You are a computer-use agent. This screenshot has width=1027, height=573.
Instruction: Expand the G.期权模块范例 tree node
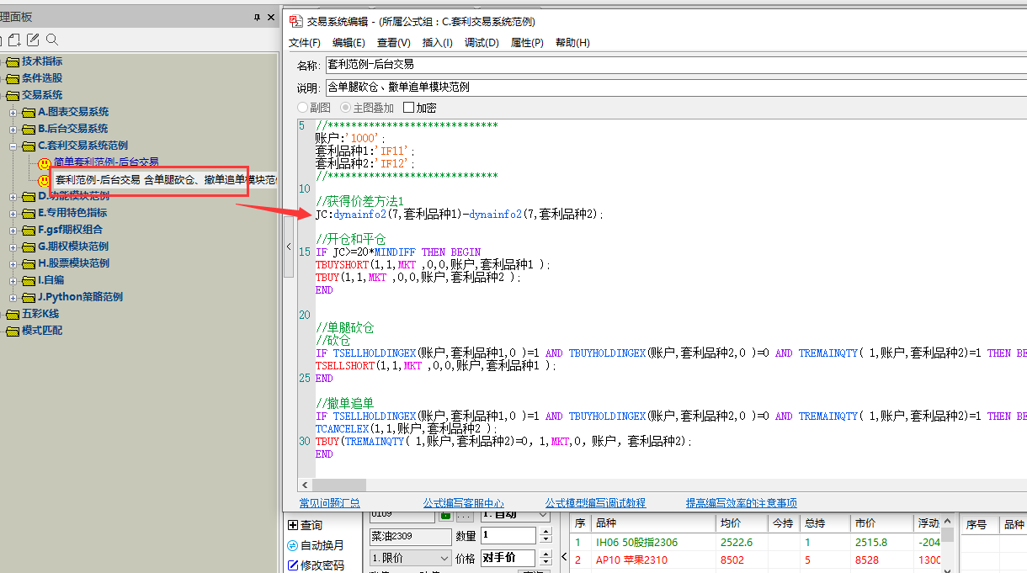pyautogui.click(x=13, y=247)
